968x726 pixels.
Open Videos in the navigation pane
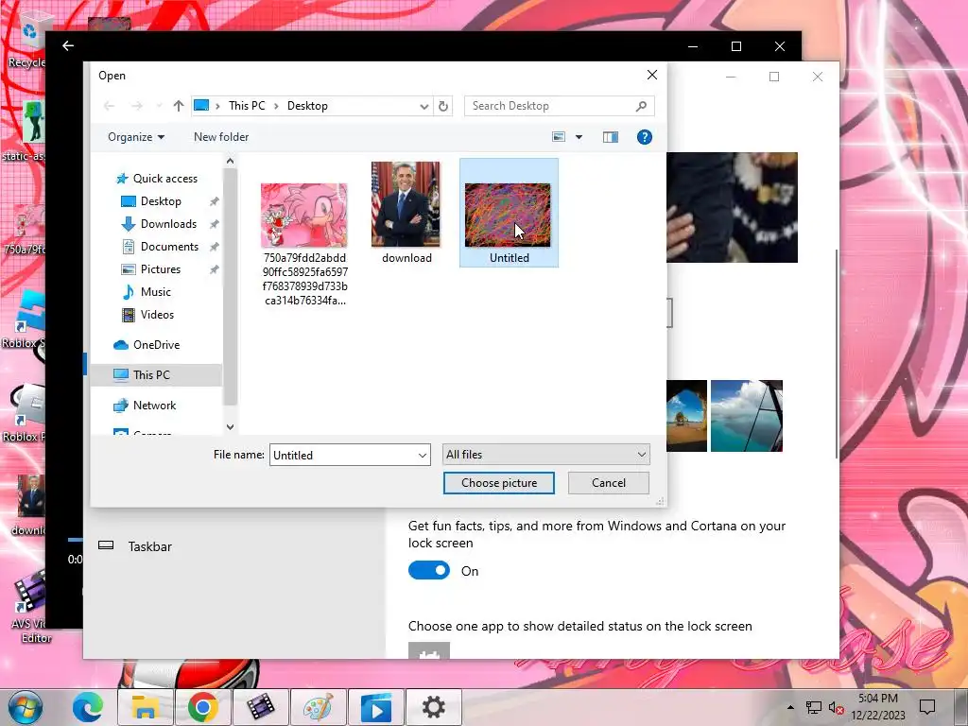[x=157, y=315]
